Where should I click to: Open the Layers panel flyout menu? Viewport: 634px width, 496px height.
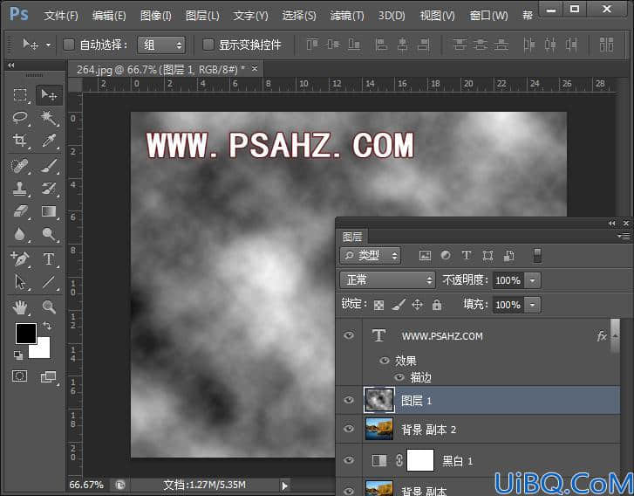coord(624,236)
